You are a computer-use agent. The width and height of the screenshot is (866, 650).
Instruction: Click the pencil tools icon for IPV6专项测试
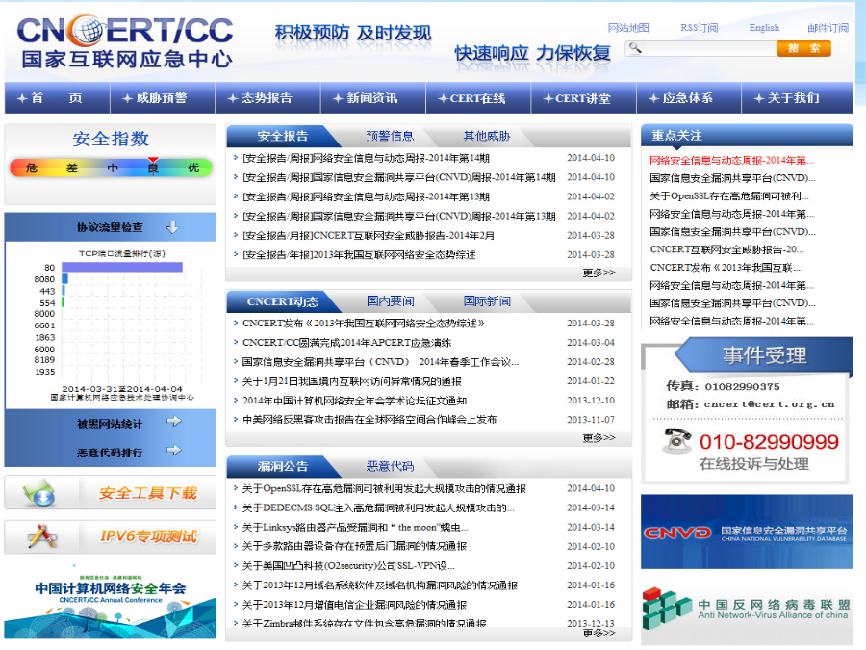pos(42,536)
